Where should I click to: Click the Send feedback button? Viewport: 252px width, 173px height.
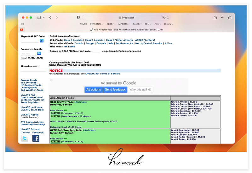(x=115, y=89)
